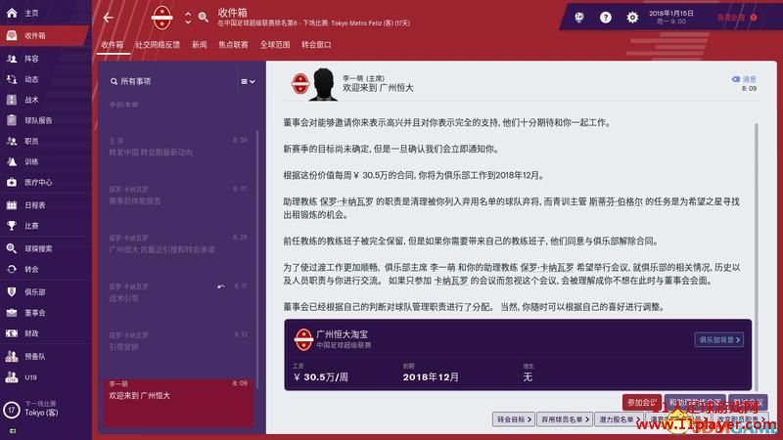This screenshot has height=440, width=783.
Task: Open the settings gear icon
Action: (x=632, y=18)
